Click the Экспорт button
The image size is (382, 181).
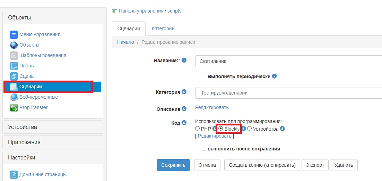[x=315, y=165]
